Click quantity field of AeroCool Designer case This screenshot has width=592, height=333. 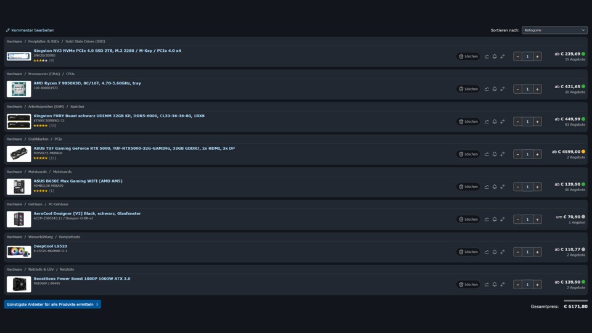(527, 220)
